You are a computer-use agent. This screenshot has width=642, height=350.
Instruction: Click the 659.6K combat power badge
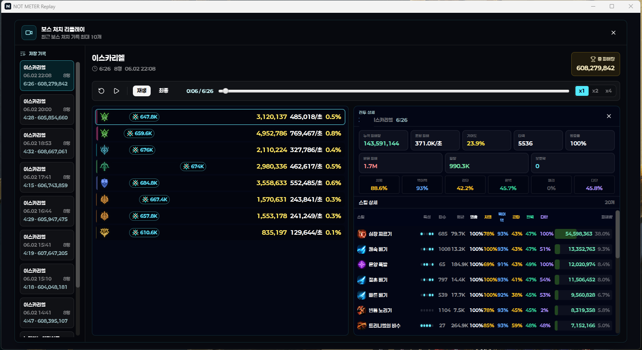(x=139, y=133)
